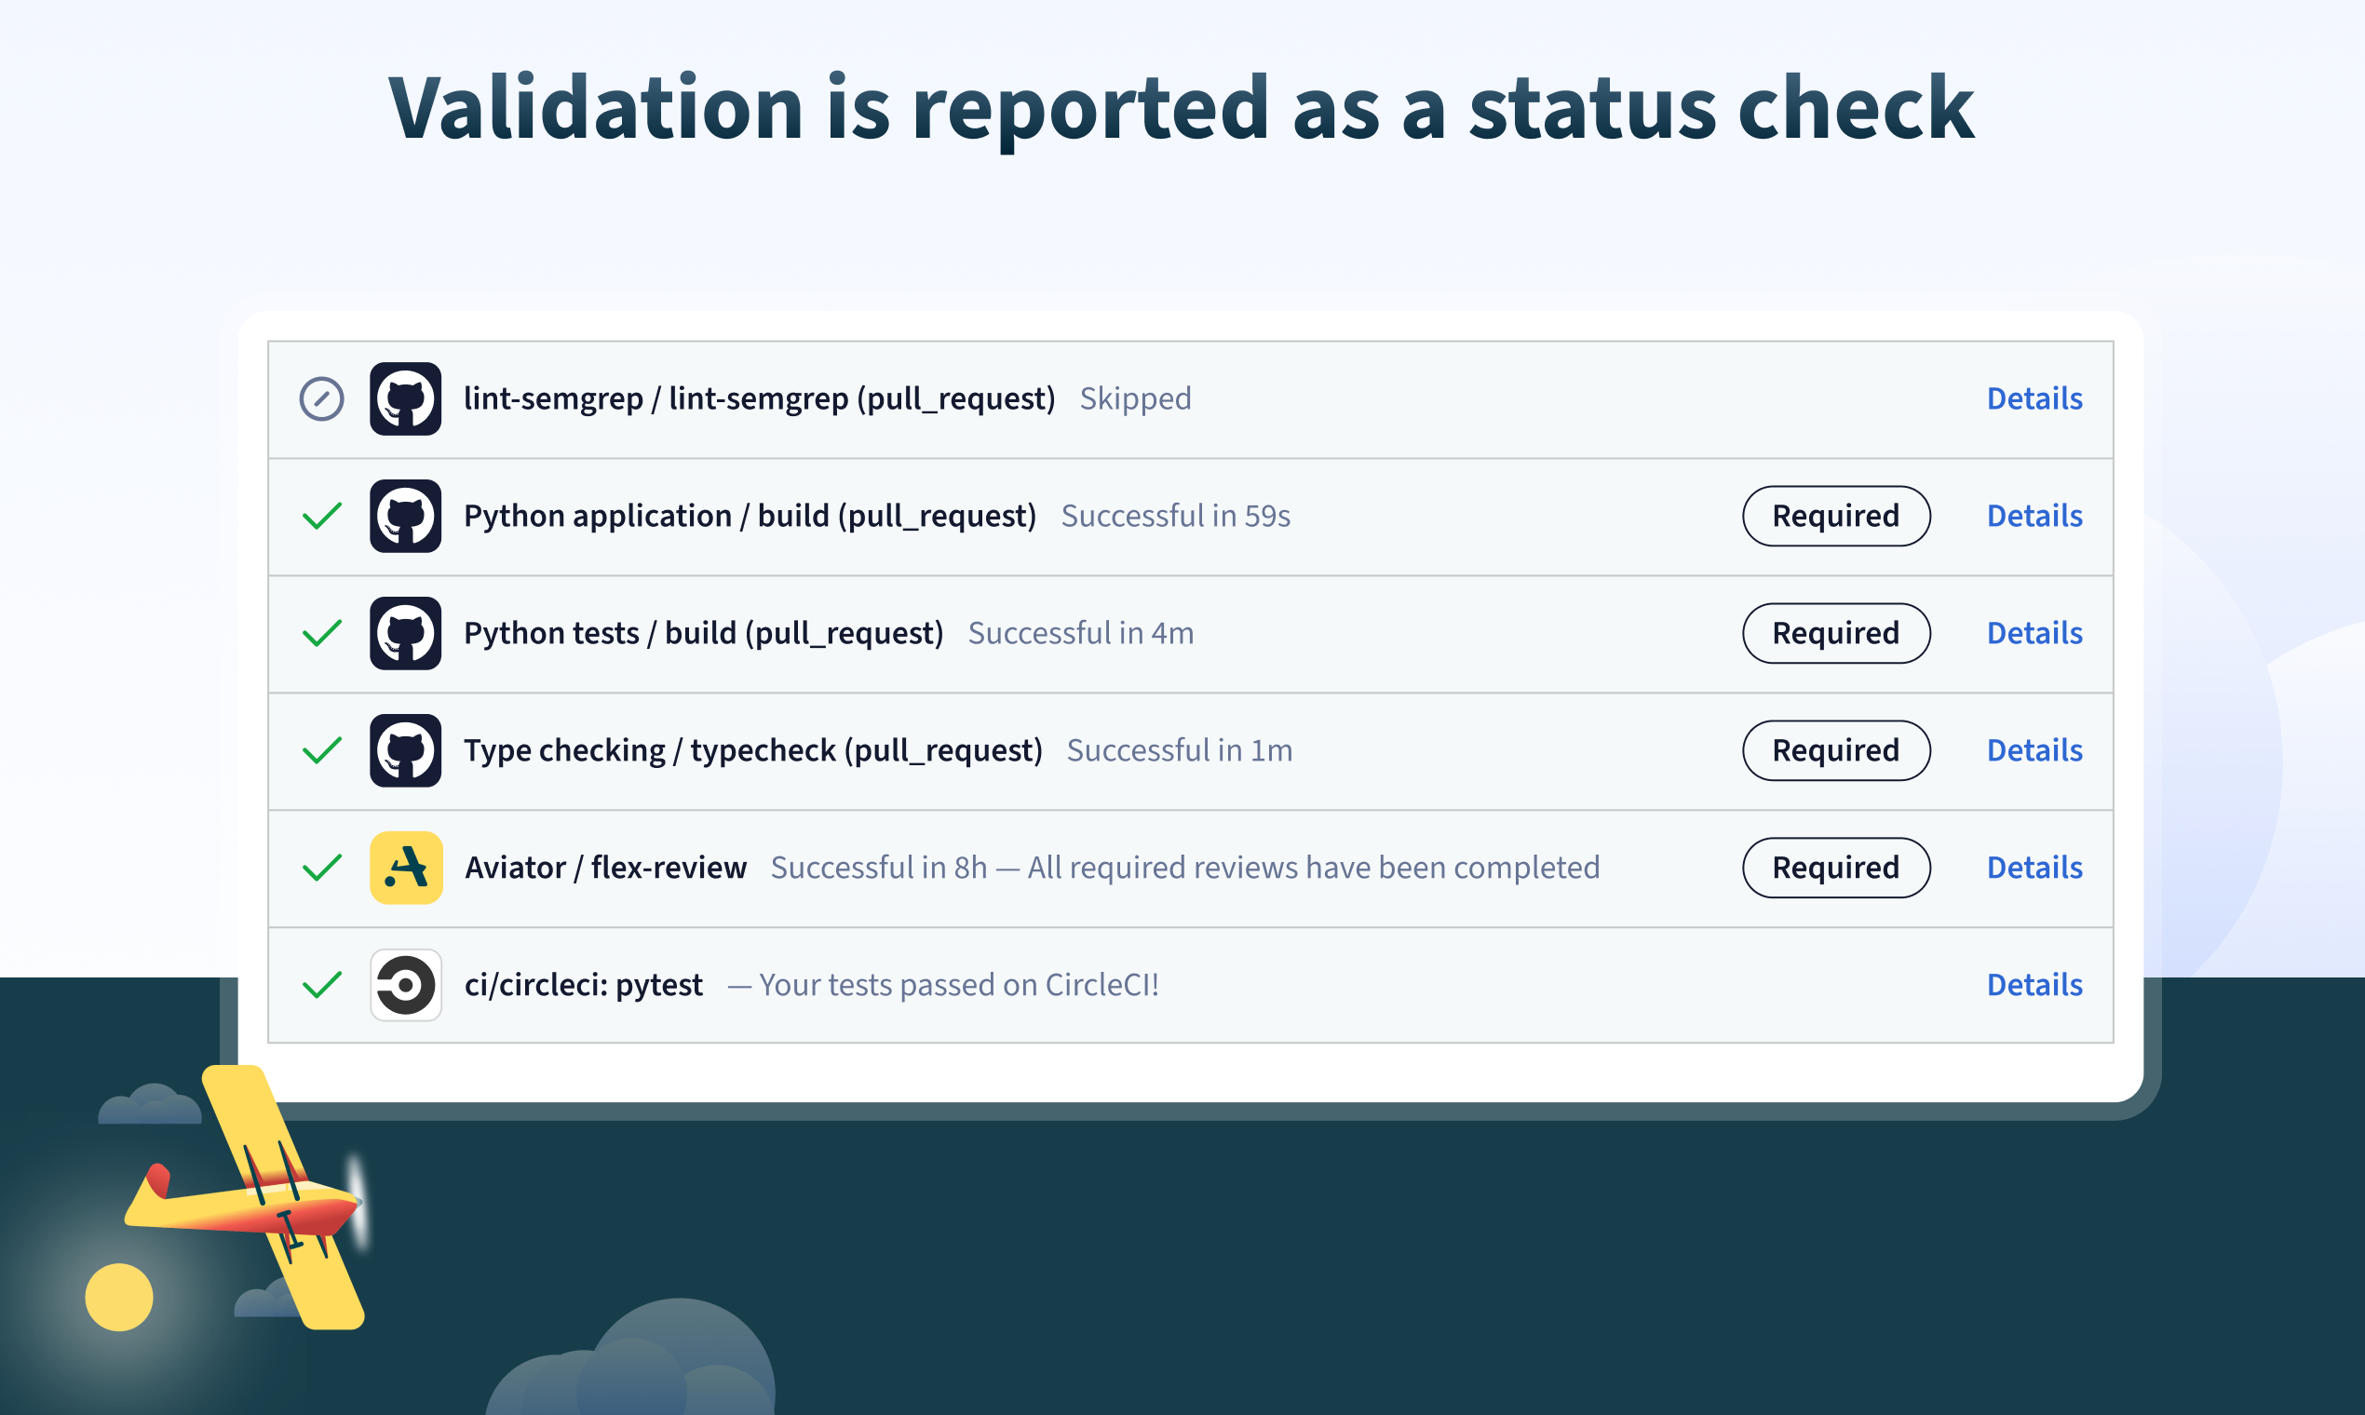Click 'Type checking / typecheck (pull_request)' text
This screenshot has width=2365, height=1415.
[x=752, y=751]
